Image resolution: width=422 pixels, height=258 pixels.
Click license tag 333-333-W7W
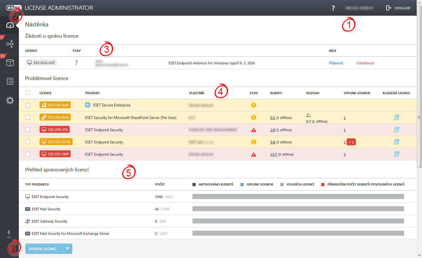pos(56,142)
